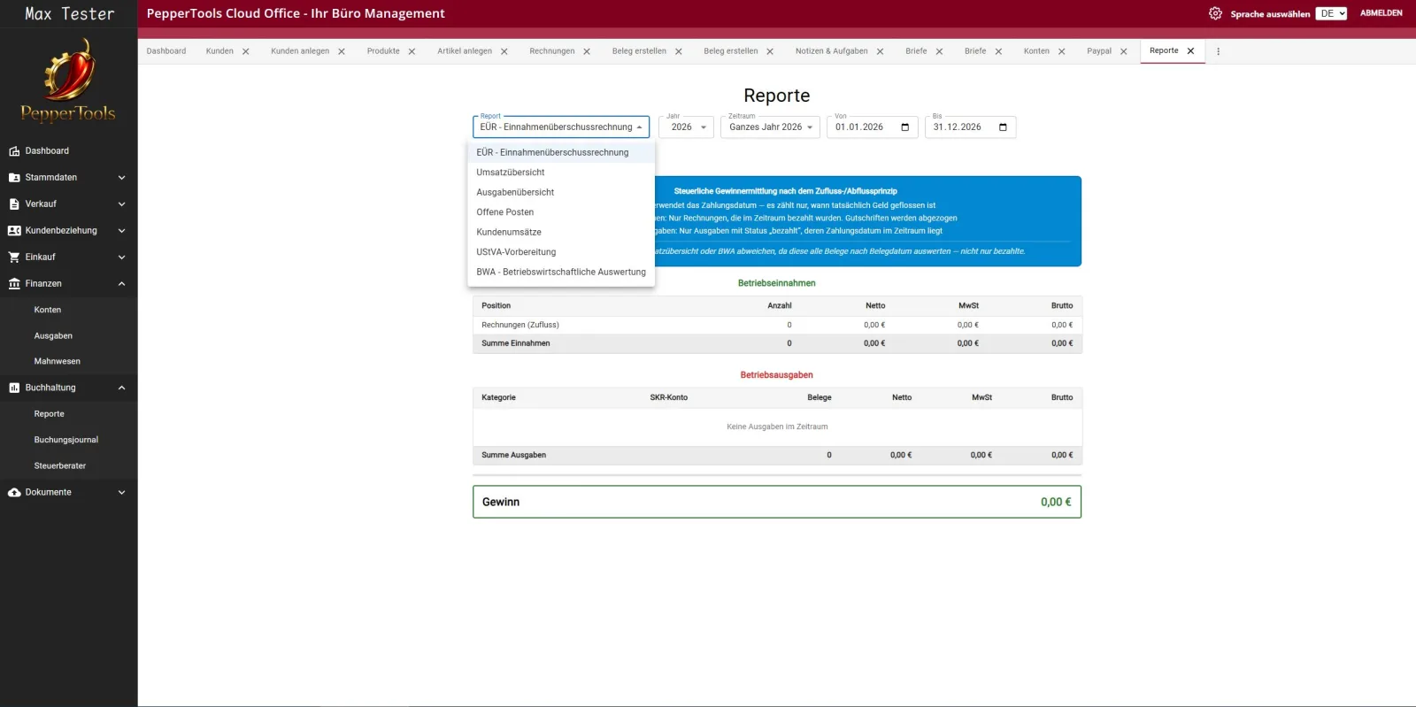
Task: Click the Buchhaltung chart icon
Action: [14, 388]
